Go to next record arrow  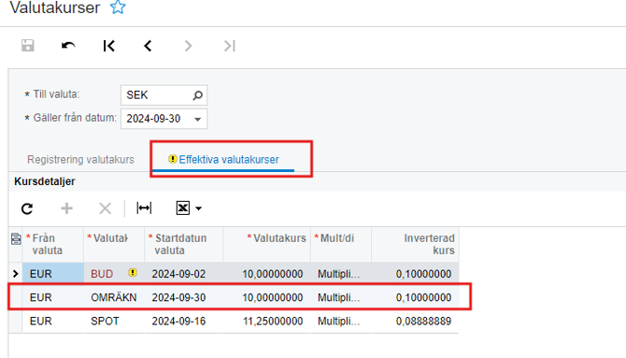pos(188,46)
